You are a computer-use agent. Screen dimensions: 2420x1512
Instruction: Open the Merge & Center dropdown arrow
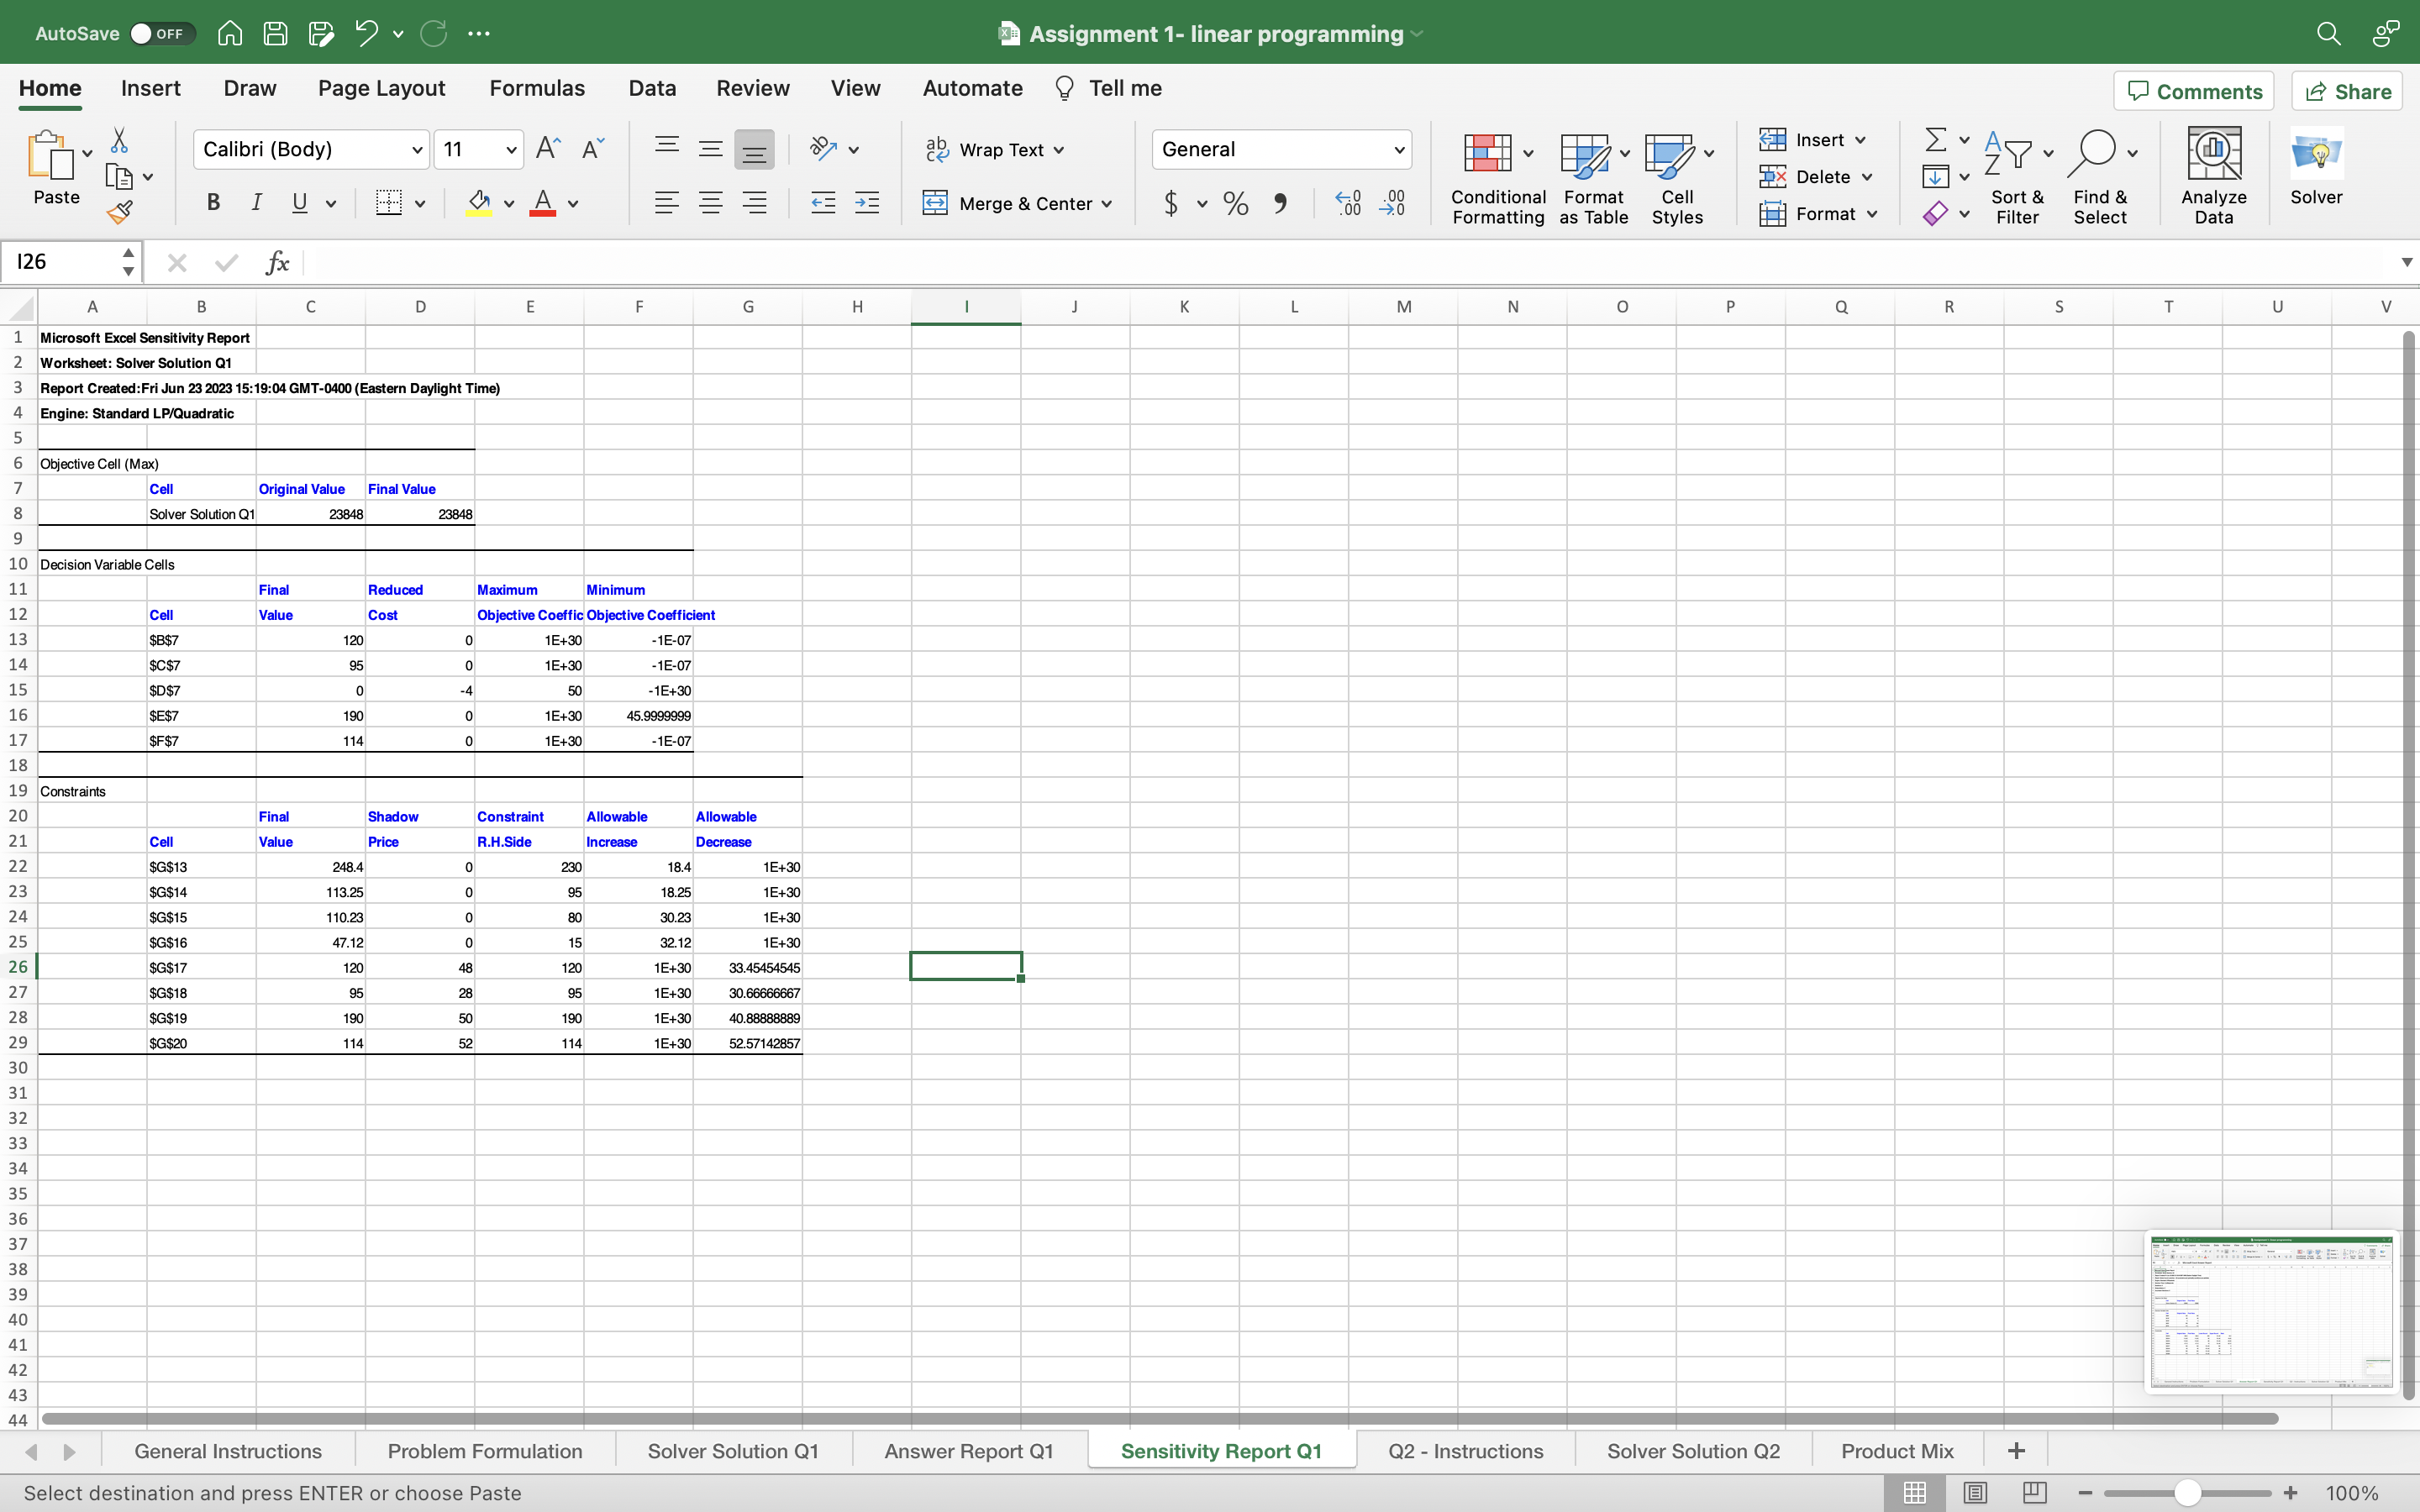click(1107, 204)
